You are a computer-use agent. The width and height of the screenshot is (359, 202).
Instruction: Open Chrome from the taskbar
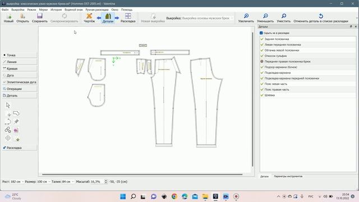(174, 196)
